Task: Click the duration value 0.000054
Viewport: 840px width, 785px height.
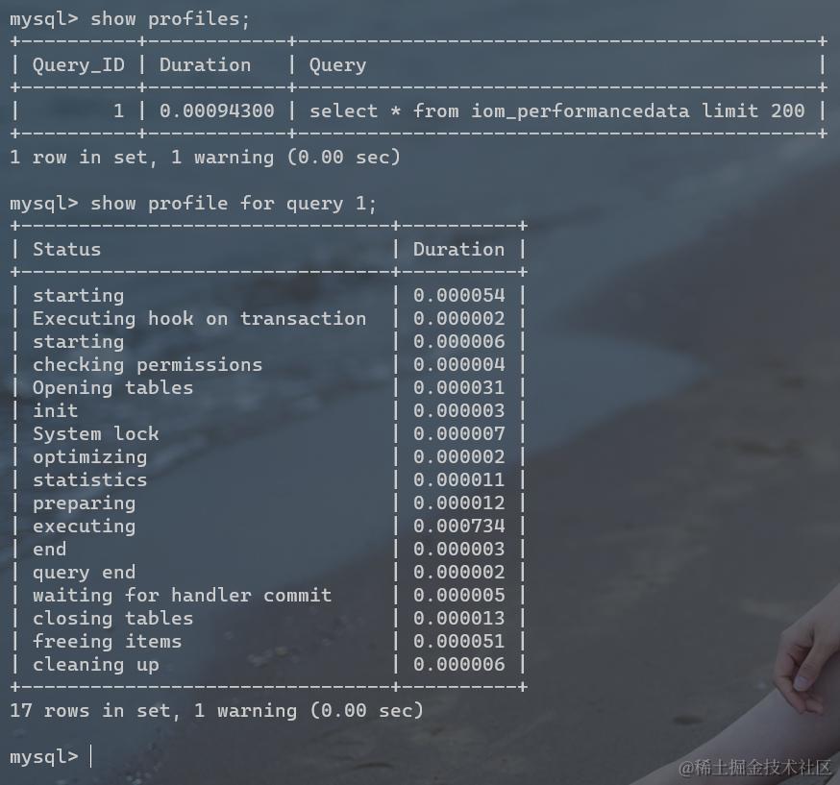Action: point(458,296)
